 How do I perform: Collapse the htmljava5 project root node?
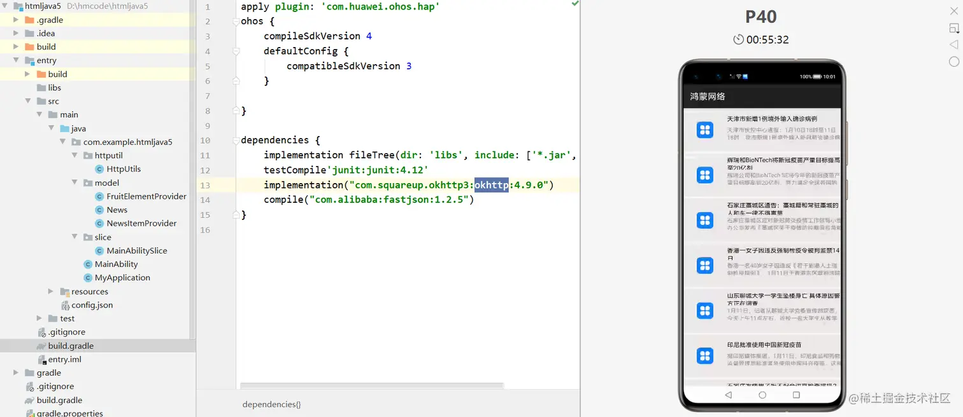(x=5, y=6)
